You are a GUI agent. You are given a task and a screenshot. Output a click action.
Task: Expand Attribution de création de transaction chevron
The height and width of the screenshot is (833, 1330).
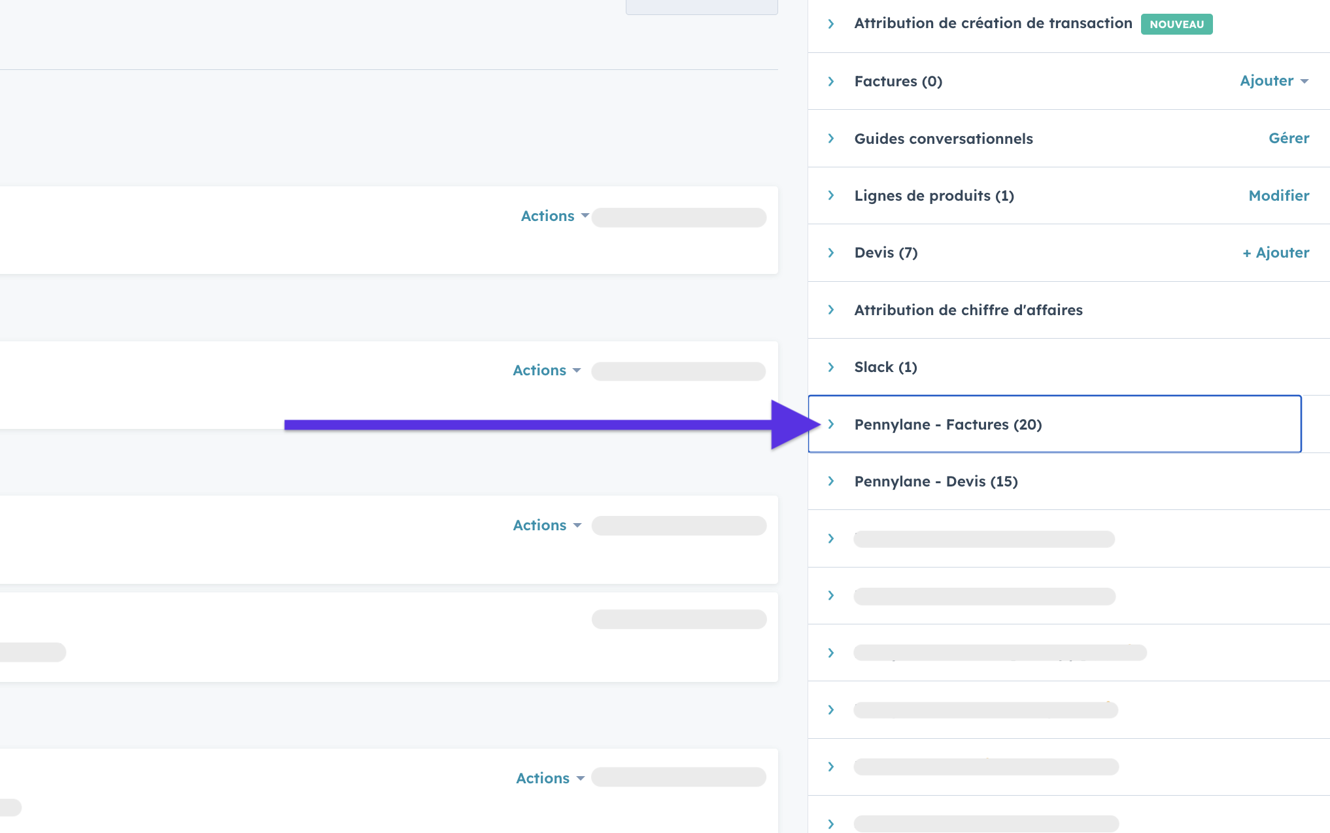tap(831, 24)
